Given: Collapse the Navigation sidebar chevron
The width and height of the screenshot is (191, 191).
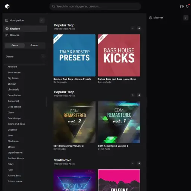Looking at the screenshot, I should click(42, 21).
